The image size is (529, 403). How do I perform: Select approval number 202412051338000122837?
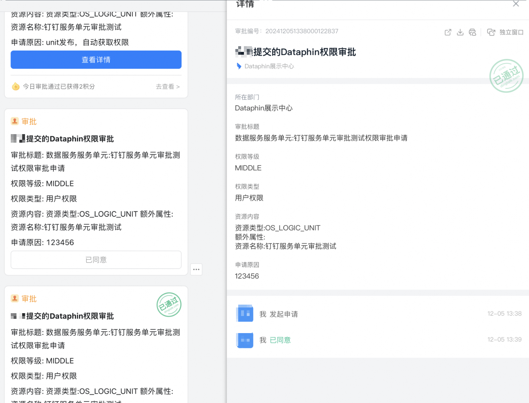point(302,31)
